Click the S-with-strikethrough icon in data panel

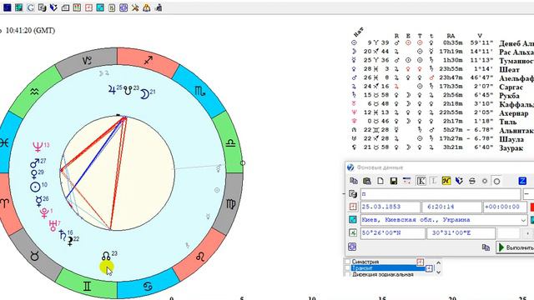[472, 181]
